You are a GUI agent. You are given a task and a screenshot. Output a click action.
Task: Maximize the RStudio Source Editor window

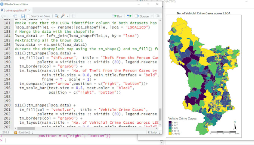click(x=148, y=4)
